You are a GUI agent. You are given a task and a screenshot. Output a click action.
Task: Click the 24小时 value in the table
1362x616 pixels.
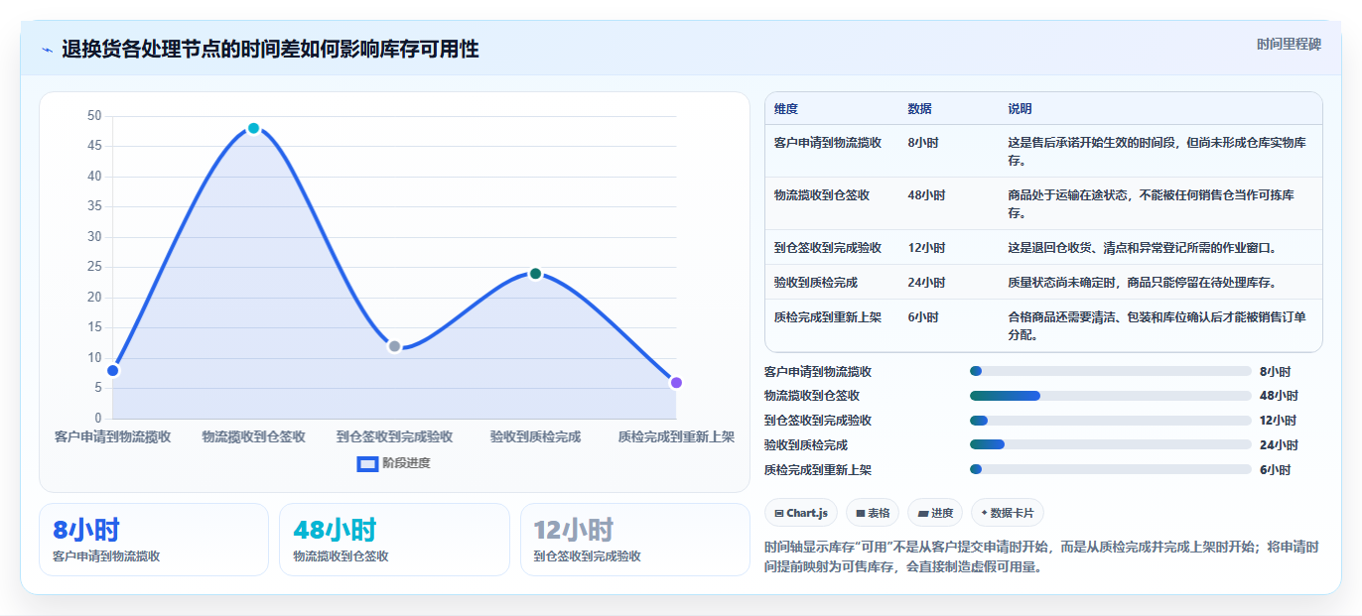[926, 283]
